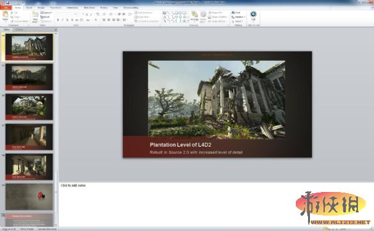Open the Text Direction dropdown
374x231 pixels.
pyautogui.click(x=144, y=13)
